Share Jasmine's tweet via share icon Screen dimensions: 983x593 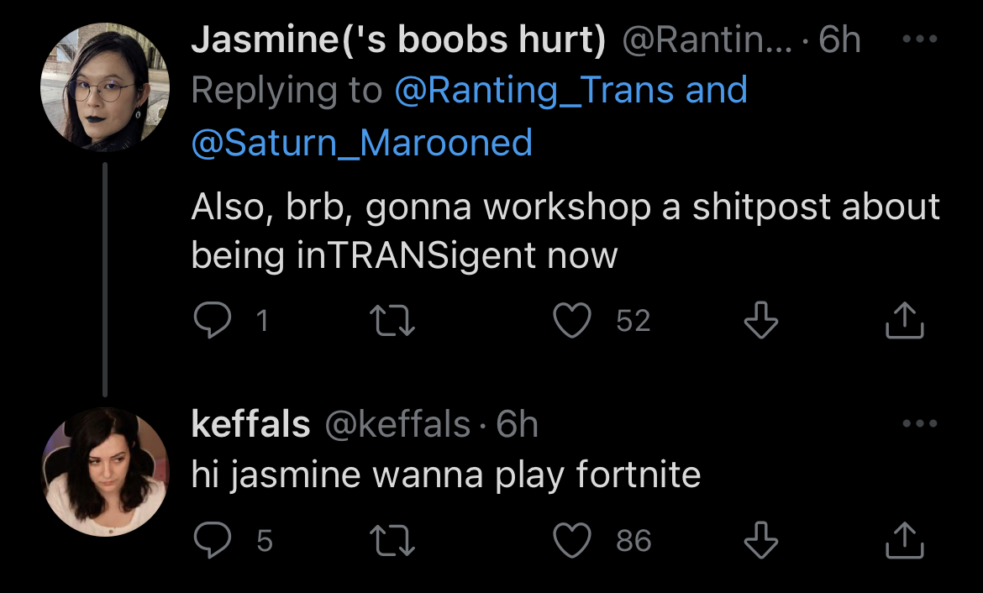pyautogui.click(x=904, y=320)
